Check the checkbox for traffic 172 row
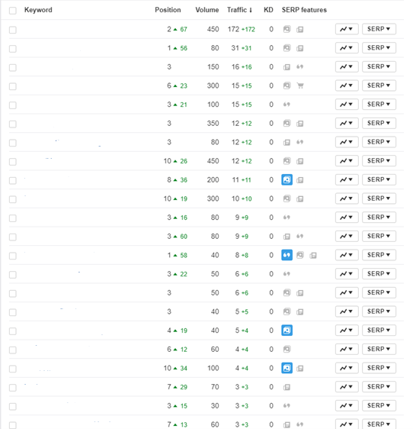413x429 pixels. coord(12,30)
